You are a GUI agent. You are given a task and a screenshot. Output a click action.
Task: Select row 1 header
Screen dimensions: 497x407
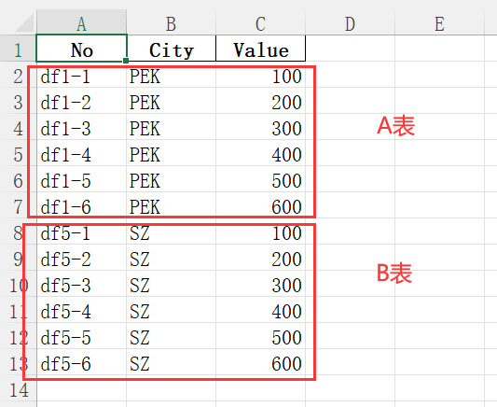(18, 49)
